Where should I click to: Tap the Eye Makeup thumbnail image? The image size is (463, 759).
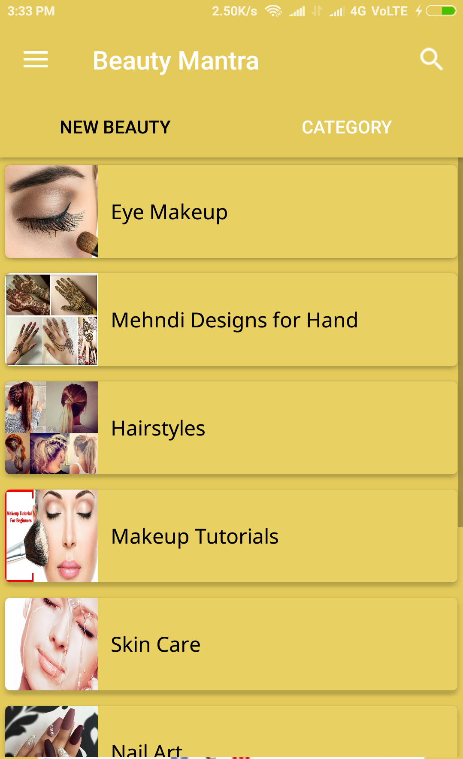point(51,212)
